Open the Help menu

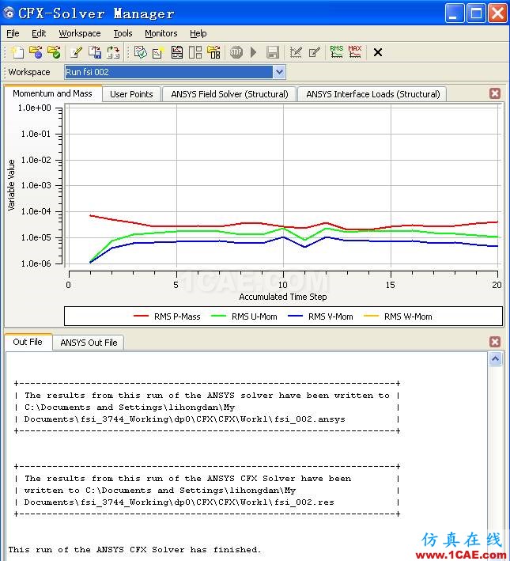point(198,33)
